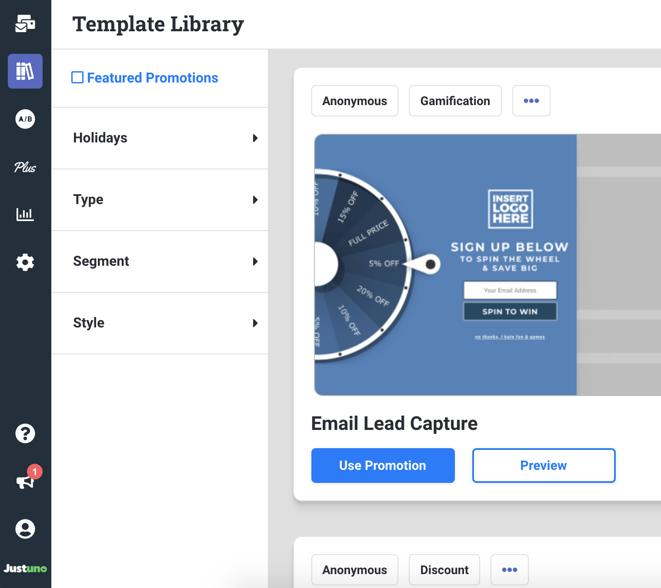Open the Promotions icon in the sidebar
Viewport: 661px width, 588px height.
click(25, 24)
